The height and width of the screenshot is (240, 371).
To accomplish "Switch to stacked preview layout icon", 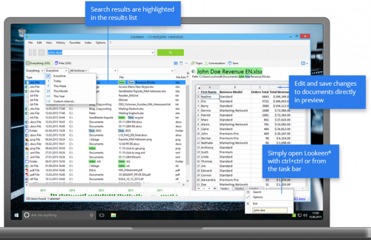I will (181, 64).
